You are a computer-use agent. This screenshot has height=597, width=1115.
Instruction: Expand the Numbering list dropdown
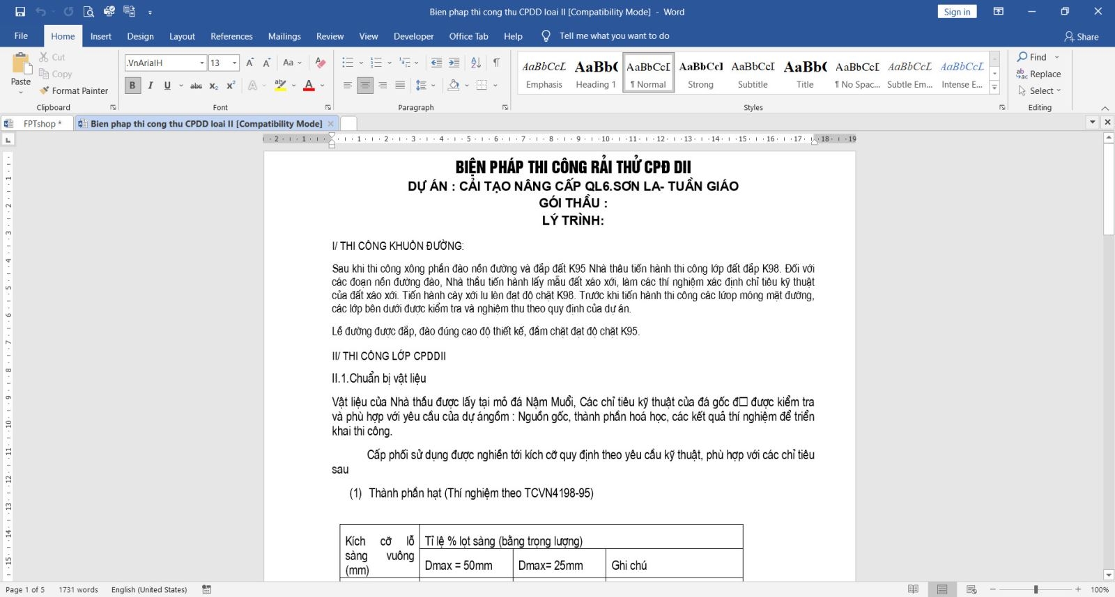click(x=390, y=63)
